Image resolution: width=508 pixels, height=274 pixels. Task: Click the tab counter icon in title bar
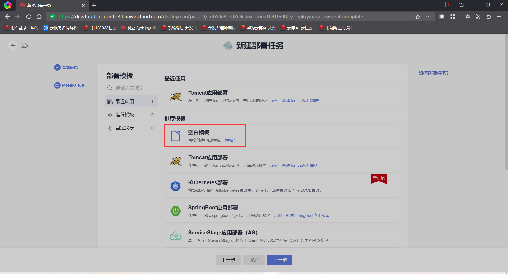[448, 5]
